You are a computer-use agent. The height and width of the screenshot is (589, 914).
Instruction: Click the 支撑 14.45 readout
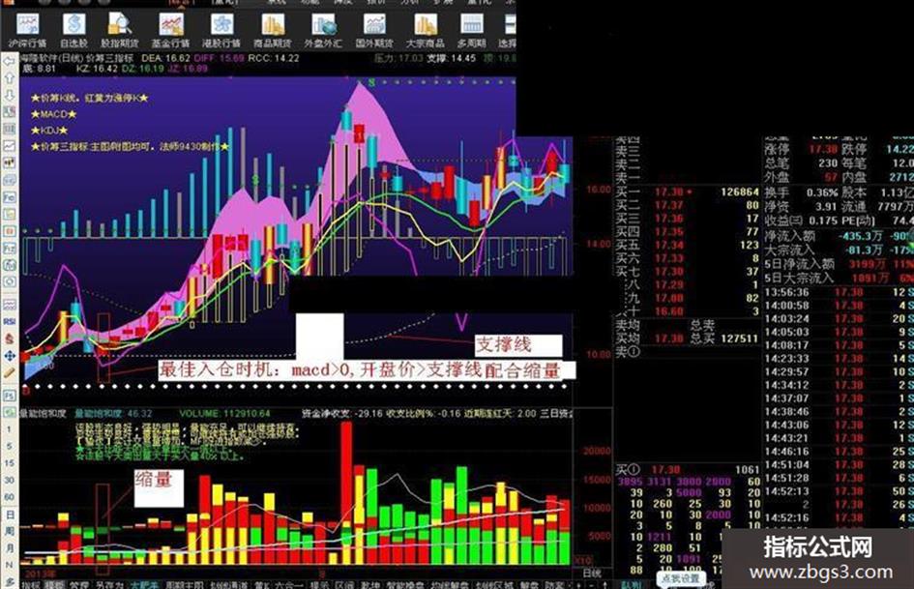click(x=451, y=58)
